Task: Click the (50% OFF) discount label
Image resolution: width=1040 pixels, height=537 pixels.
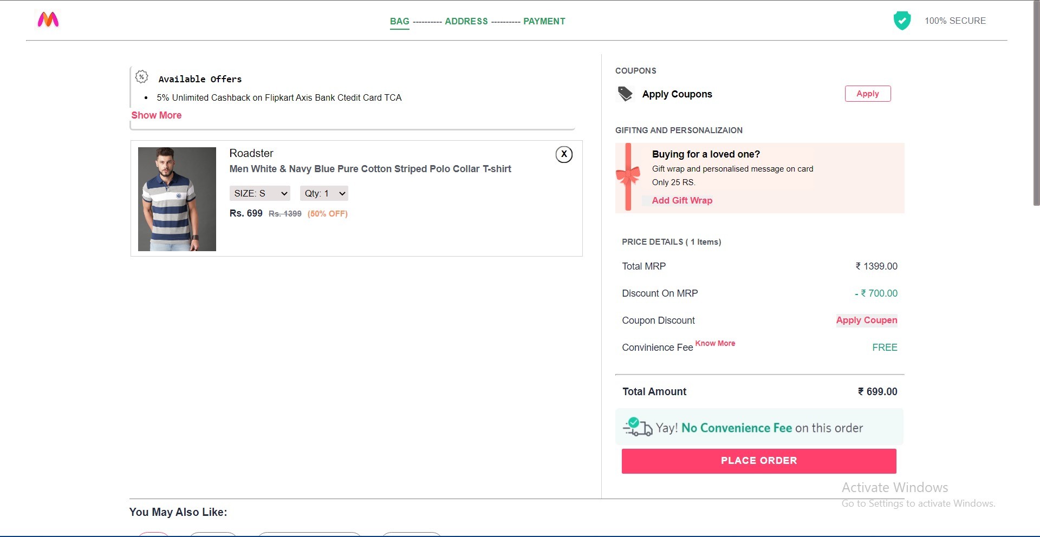Action: click(328, 214)
